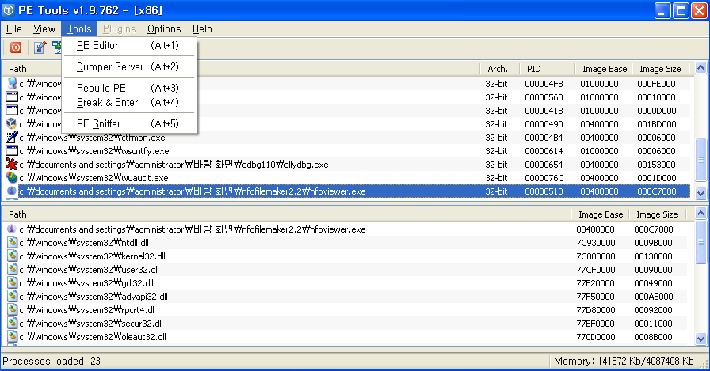Screen dimensions: 710x371
Task: Click module list scrollbar up arrow
Action: click(700, 214)
